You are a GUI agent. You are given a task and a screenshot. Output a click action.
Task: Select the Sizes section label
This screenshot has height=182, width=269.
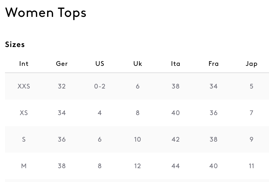pyautogui.click(x=15, y=45)
